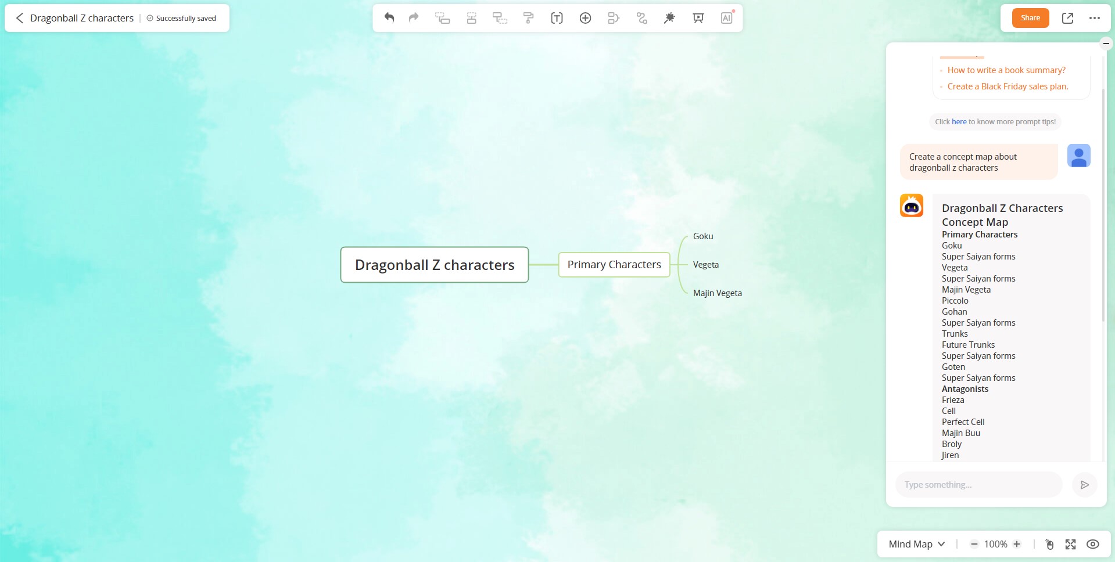The height and width of the screenshot is (562, 1115).
Task: Redo the last undone action
Action: click(x=414, y=18)
